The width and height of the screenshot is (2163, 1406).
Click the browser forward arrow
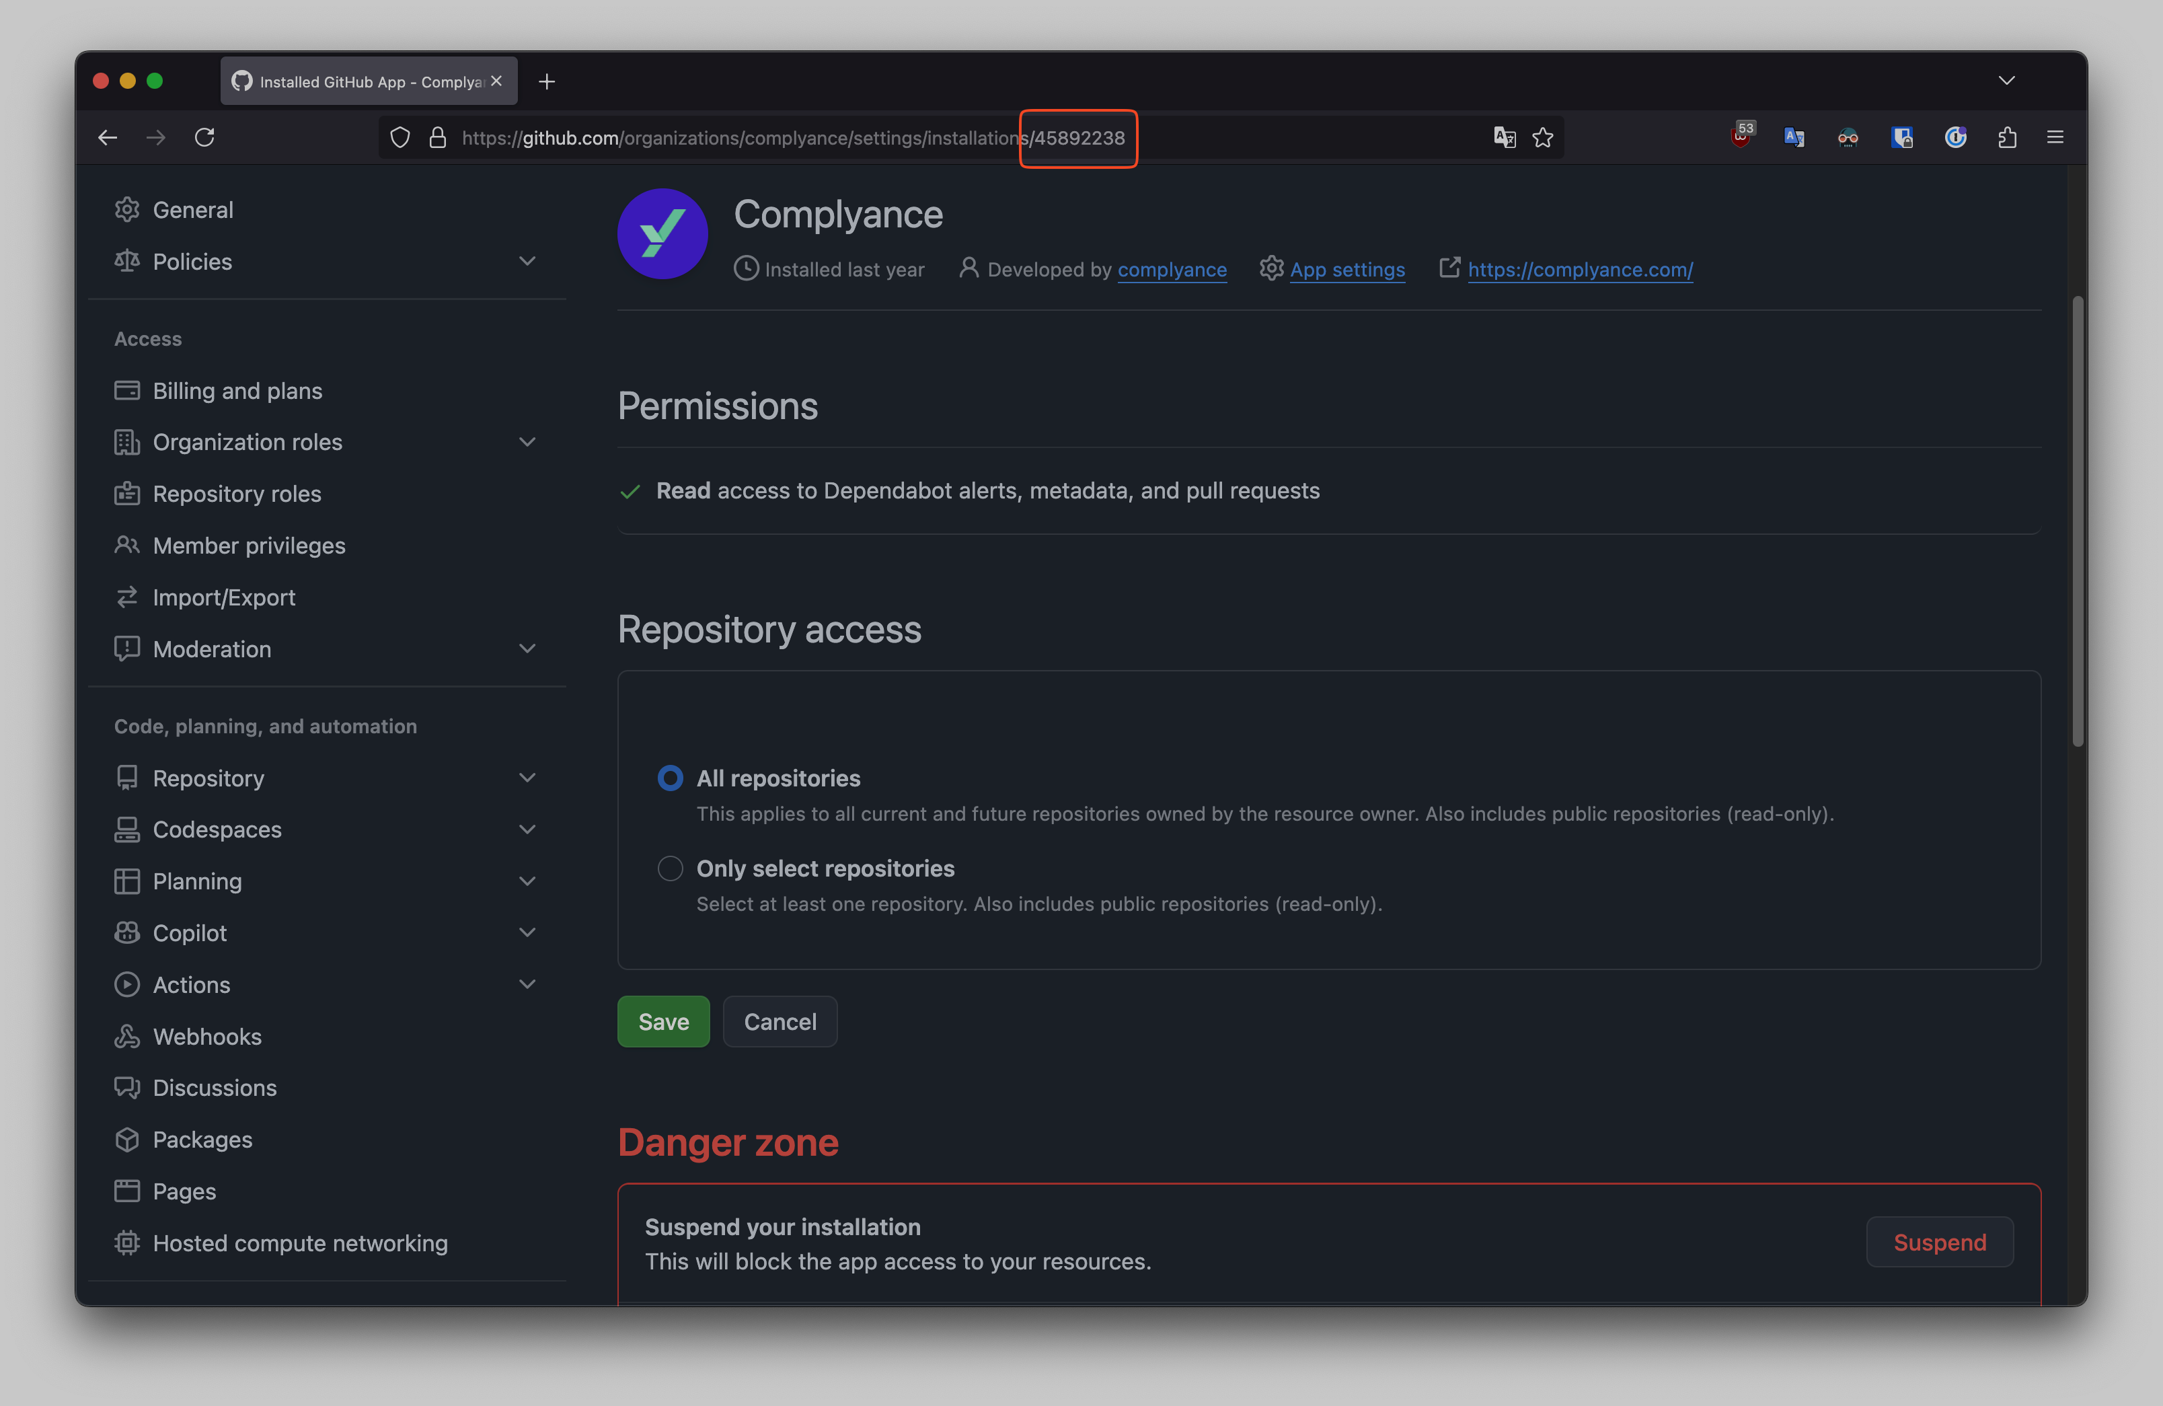[156, 137]
